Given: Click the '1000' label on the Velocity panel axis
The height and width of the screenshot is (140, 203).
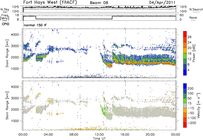Looking at the screenshot, I should [x=15, y=121].
